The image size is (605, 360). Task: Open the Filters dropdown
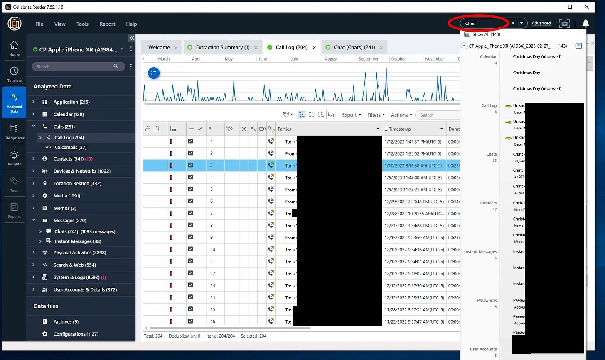point(376,115)
